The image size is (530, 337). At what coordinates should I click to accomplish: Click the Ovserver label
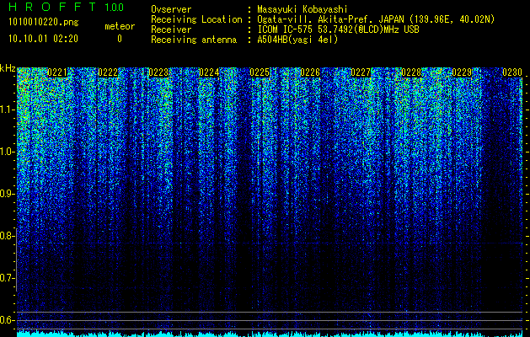point(171,9)
